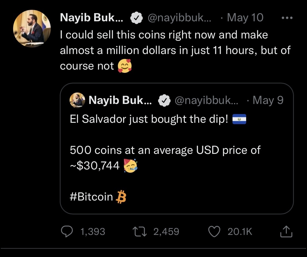Click the @nayibbuk handle on the main tweet
The width and height of the screenshot is (307, 257).
point(180,18)
